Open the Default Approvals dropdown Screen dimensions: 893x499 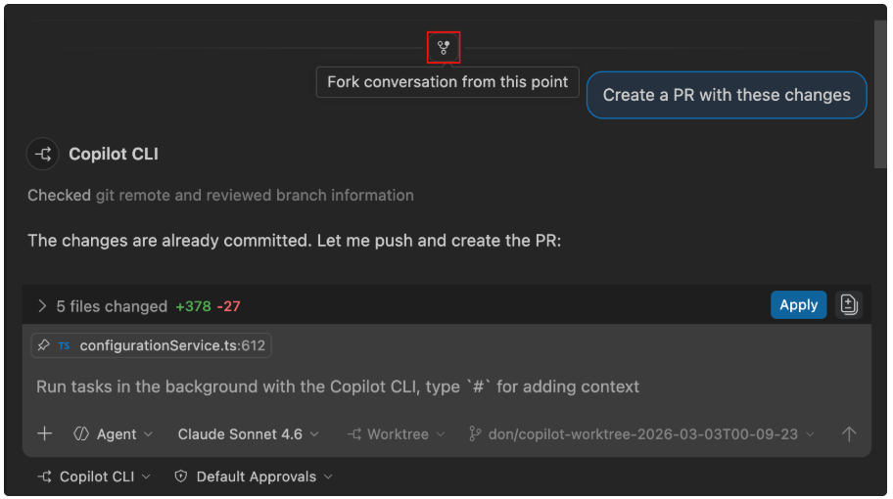[255, 477]
